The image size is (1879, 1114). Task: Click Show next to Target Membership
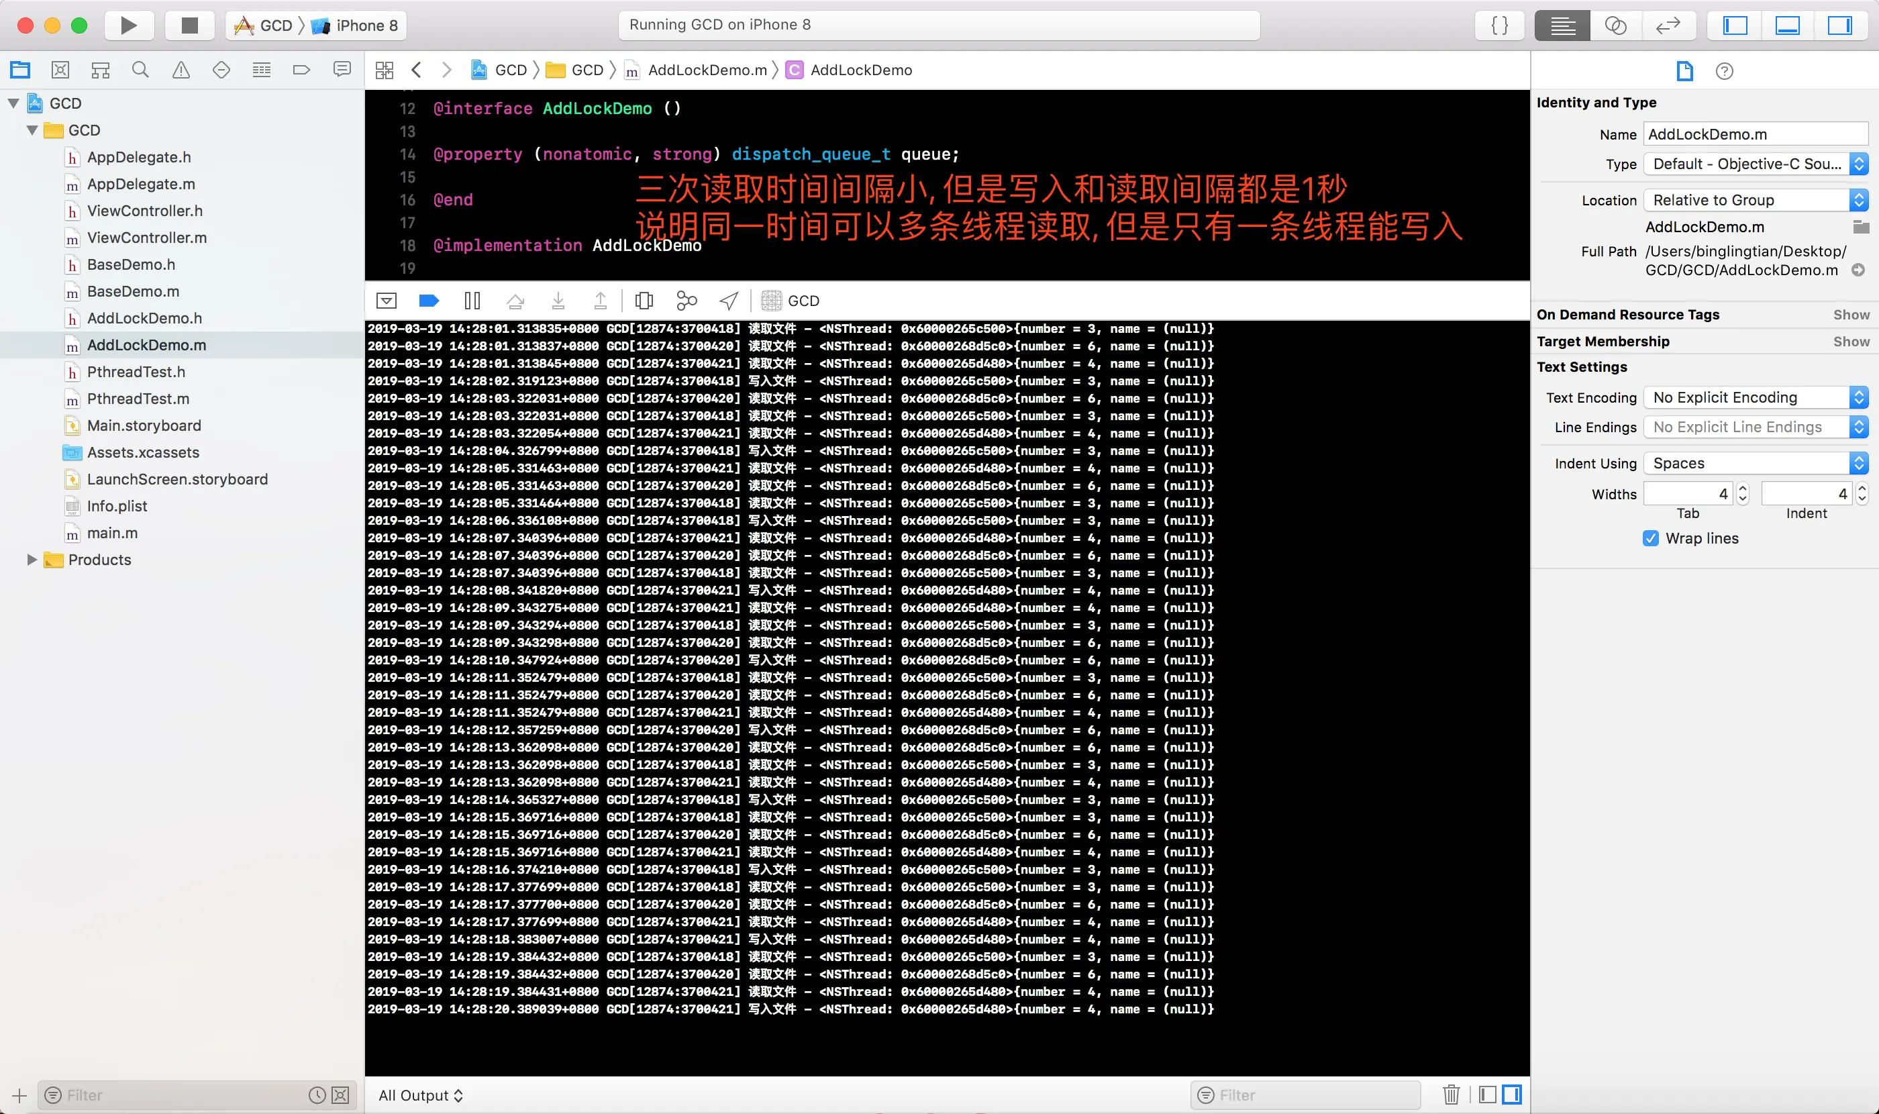pos(1850,342)
